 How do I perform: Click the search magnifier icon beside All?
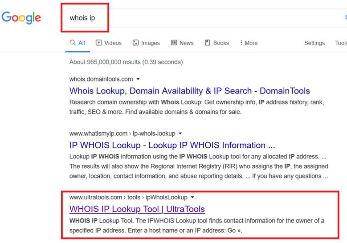point(73,43)
